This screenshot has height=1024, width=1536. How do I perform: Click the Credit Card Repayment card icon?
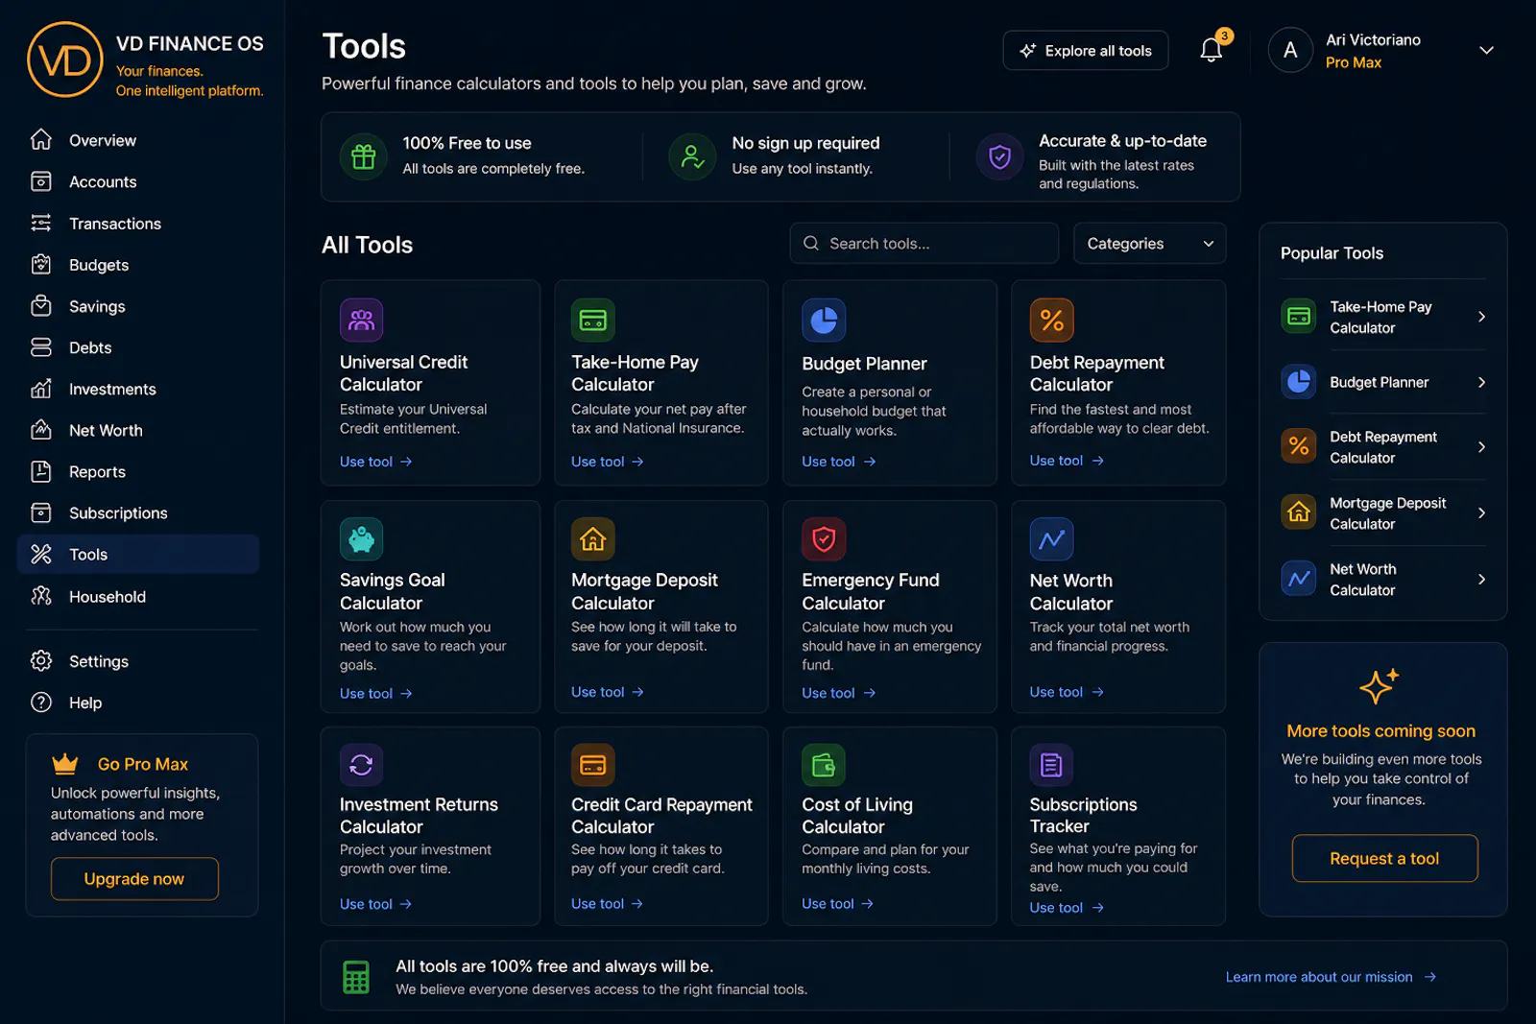tap(593, 765)
